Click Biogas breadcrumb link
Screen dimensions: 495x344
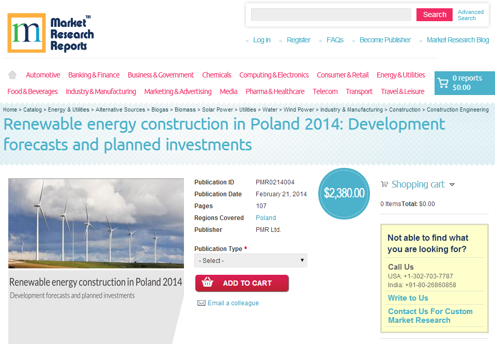pos(160,110)
